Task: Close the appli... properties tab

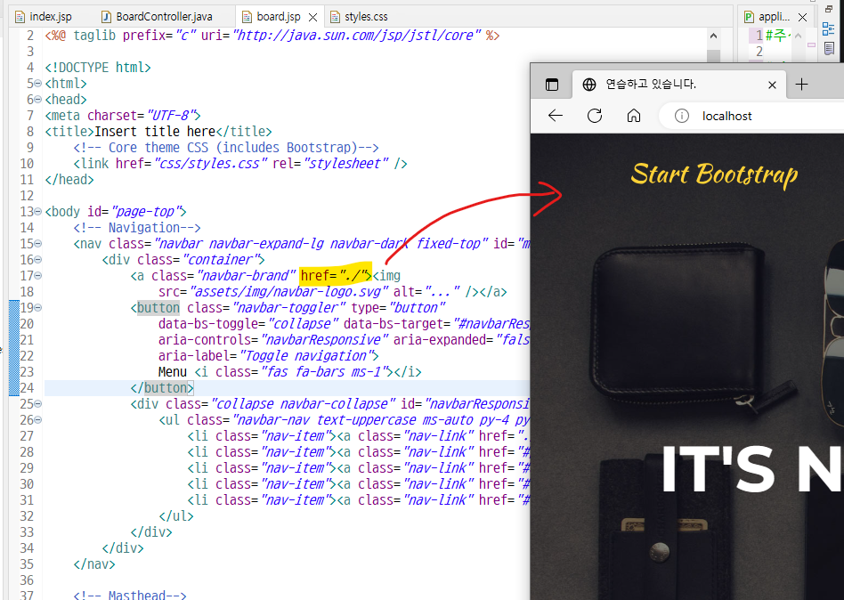Action: (x=802, y=17)
